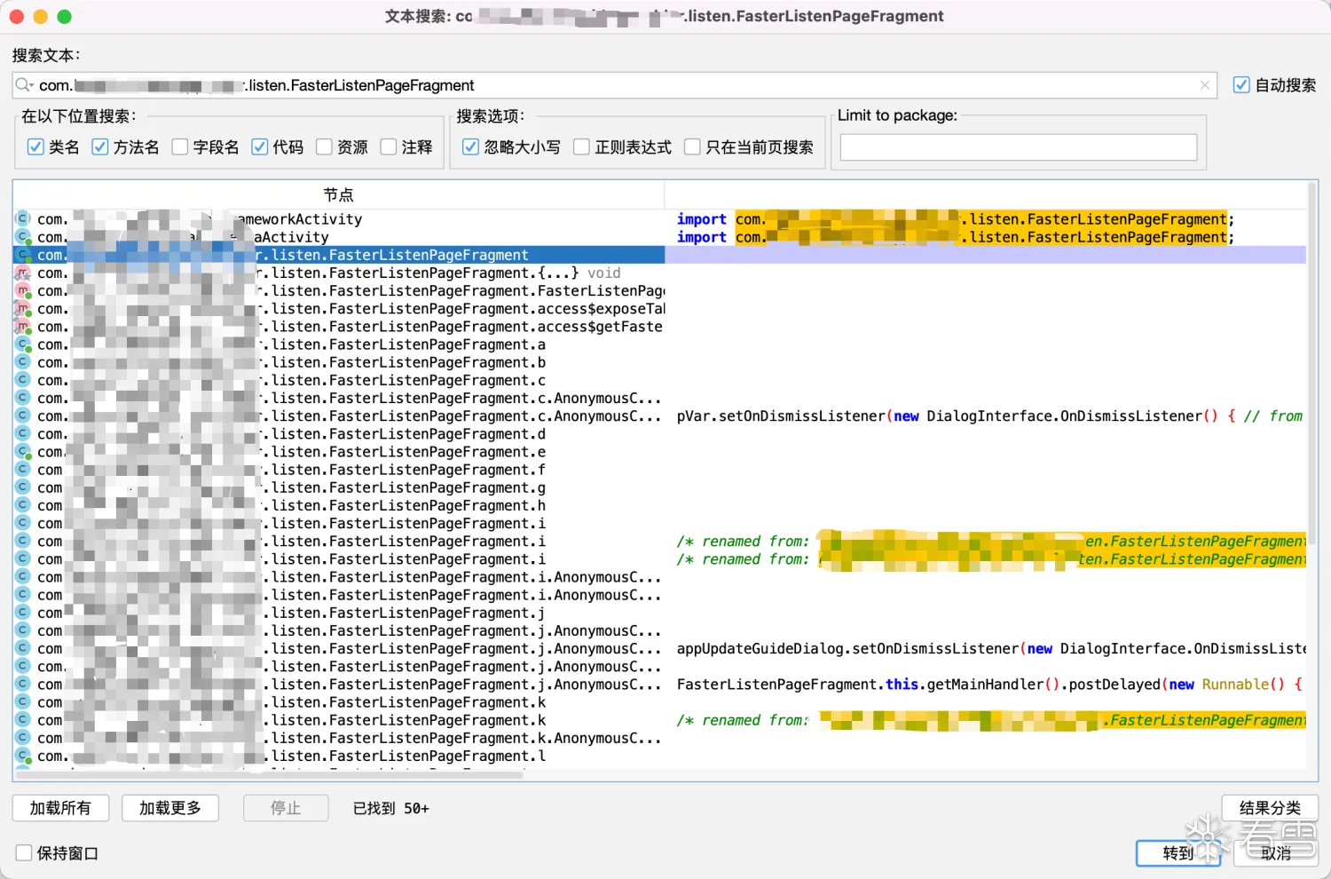Click the 停止 stop button
Screen dimensions: 1331x879
coord(286,808)
